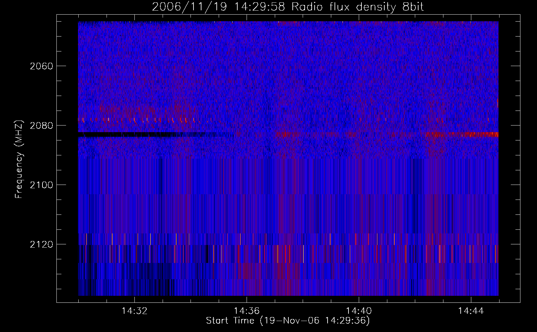Select the 14:44 time axis label

click(471, 311)
